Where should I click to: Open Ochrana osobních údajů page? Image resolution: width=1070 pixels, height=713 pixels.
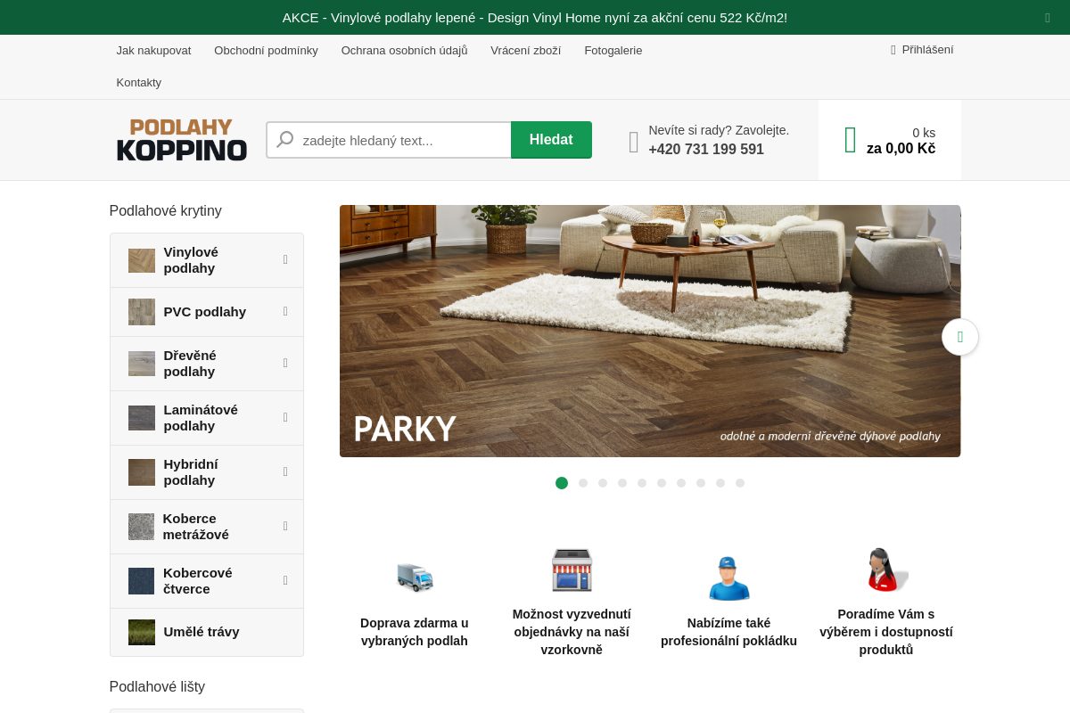404,51
